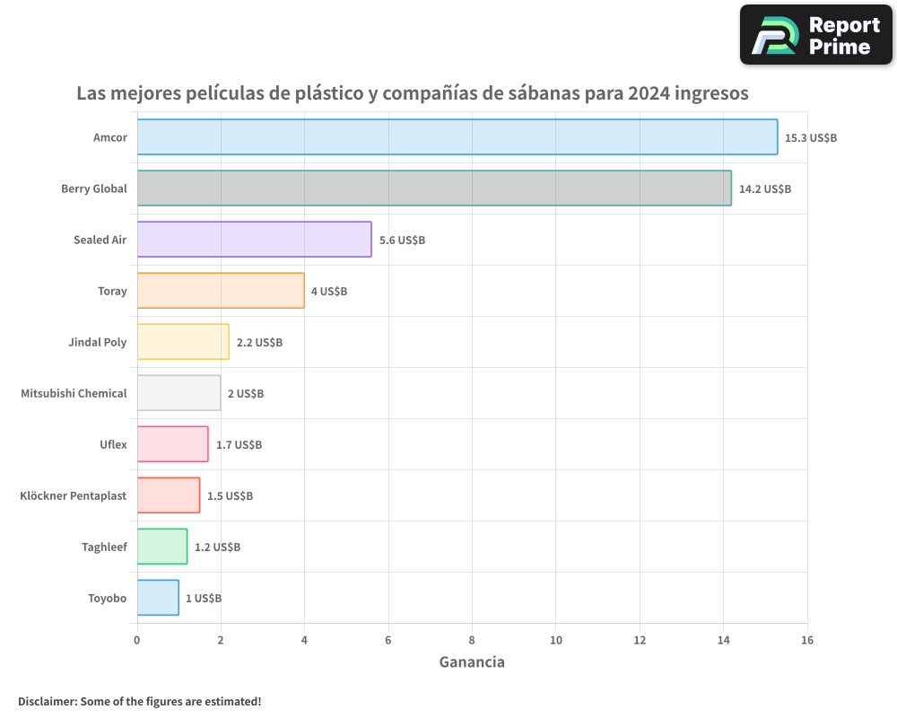
Task: Click the 14.2 US$B value label
Action: coord(763,189)
